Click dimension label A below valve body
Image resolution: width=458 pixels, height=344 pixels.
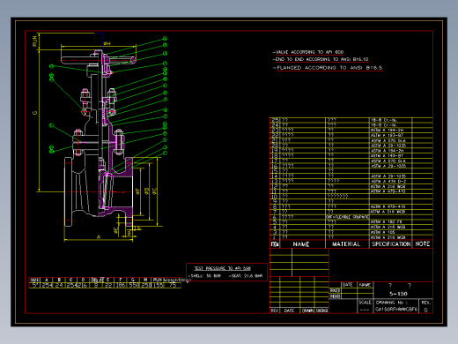coord(99,237)
